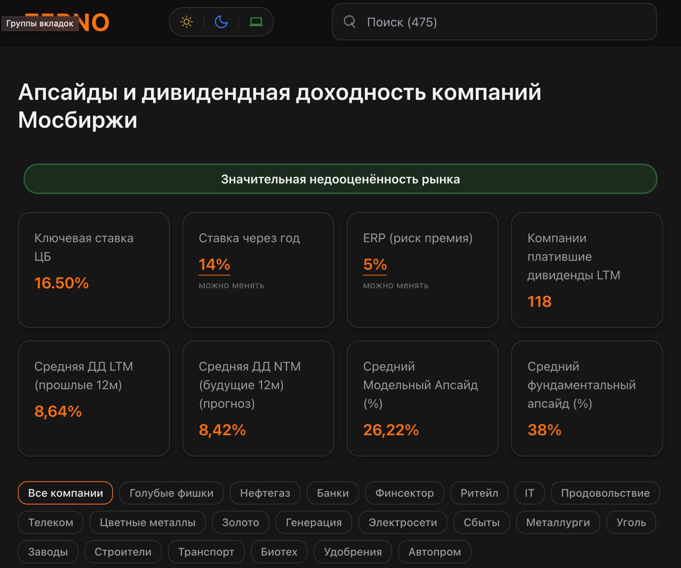Switch to dark theme moon icon
This screenshot has width=681, height=568.
point(221,22)
